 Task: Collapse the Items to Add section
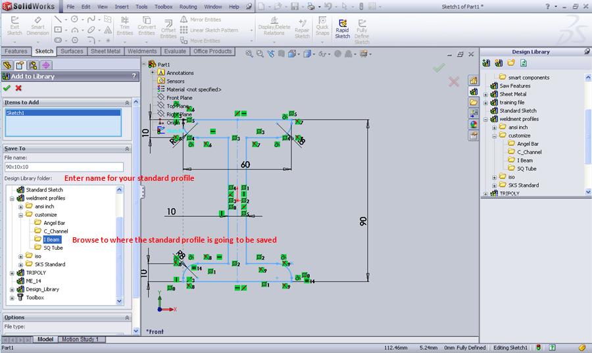pyautogui.click(x=127, y=103)
